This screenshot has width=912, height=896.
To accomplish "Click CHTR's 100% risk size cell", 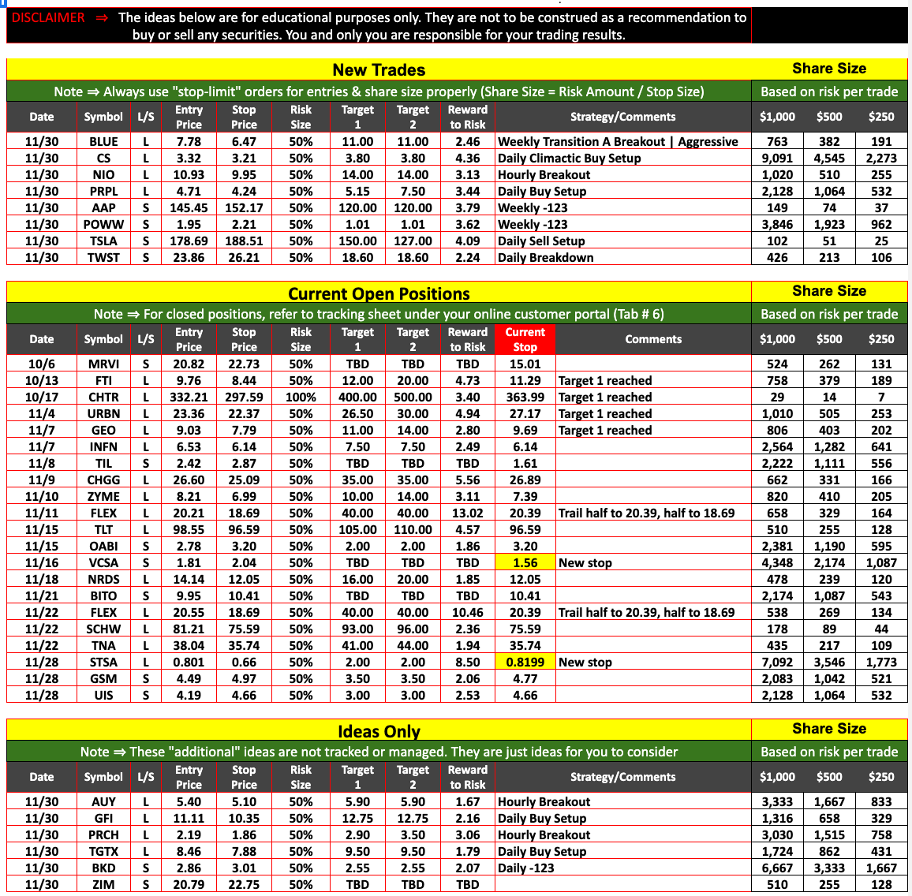I will coord(301,398).
